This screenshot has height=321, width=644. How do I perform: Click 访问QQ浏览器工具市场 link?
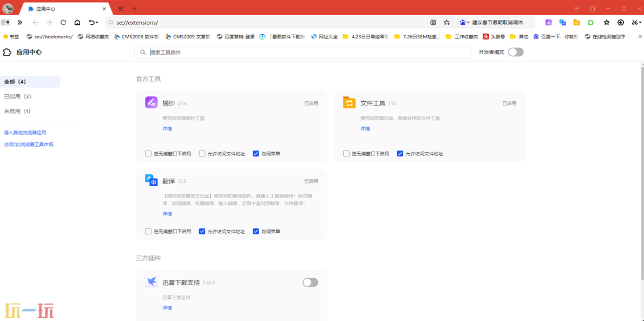[29, 145]
